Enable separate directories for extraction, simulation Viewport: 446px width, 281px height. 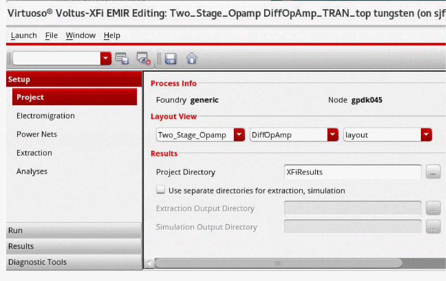[x=160, y=190]
